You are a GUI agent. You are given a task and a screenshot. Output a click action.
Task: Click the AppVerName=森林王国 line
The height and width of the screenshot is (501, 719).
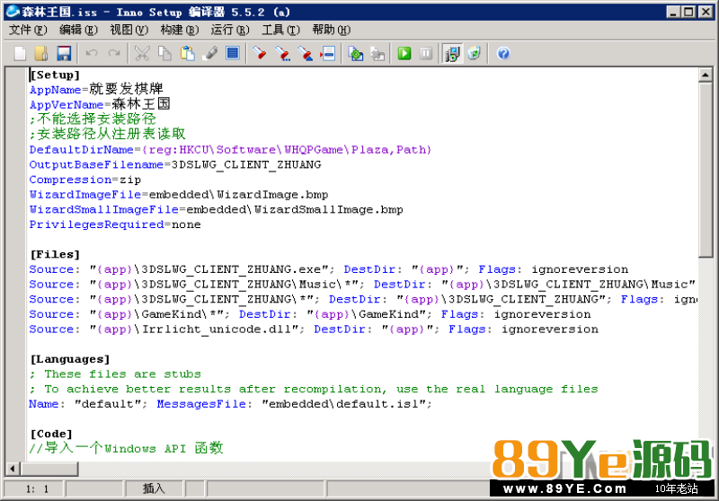point(100,104)
